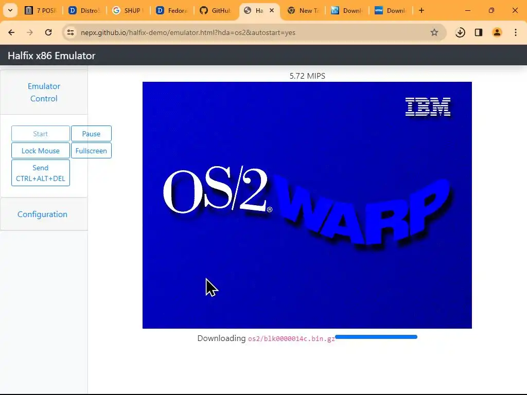527x395 pixels.
Task: Switch to the second Download tab with VMware icon
Action: tap(390, 10)
